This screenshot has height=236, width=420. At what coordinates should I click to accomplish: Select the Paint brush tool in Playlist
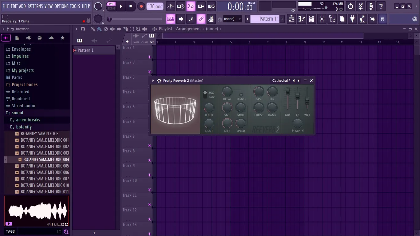pyautogui.click(x=99, y=29)
